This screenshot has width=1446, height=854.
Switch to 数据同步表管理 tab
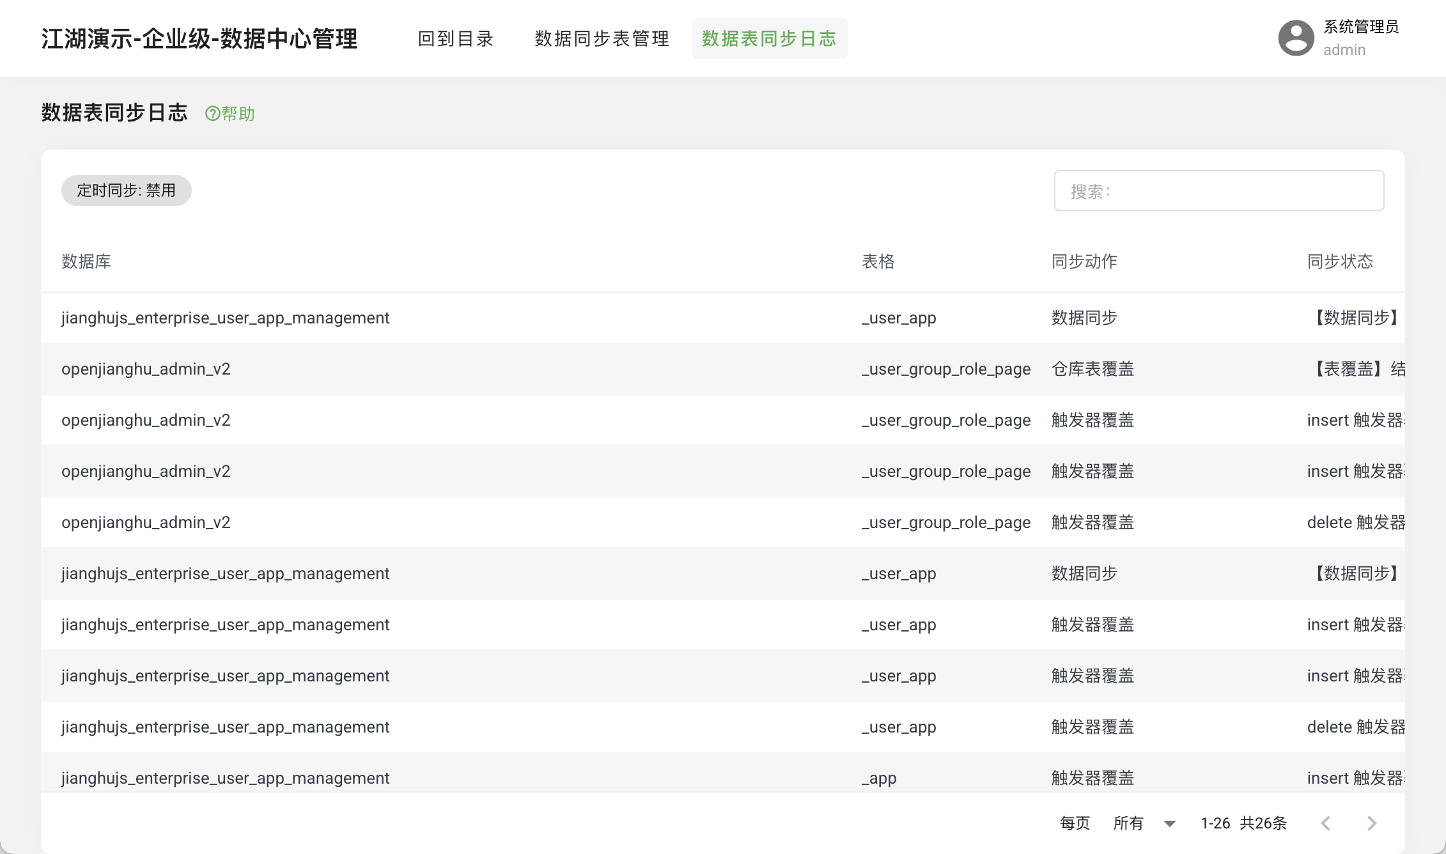(602, 38)
